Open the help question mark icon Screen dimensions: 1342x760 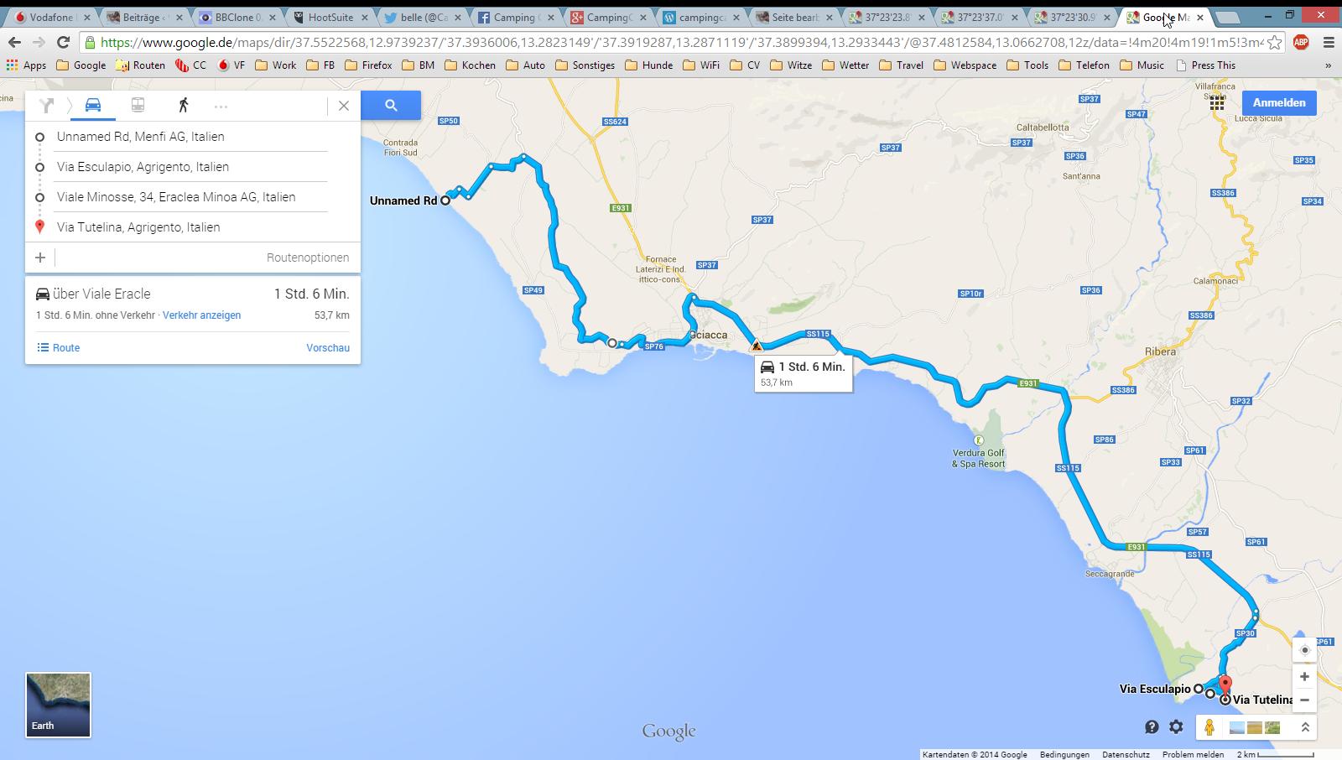[x=1152, y=727]
